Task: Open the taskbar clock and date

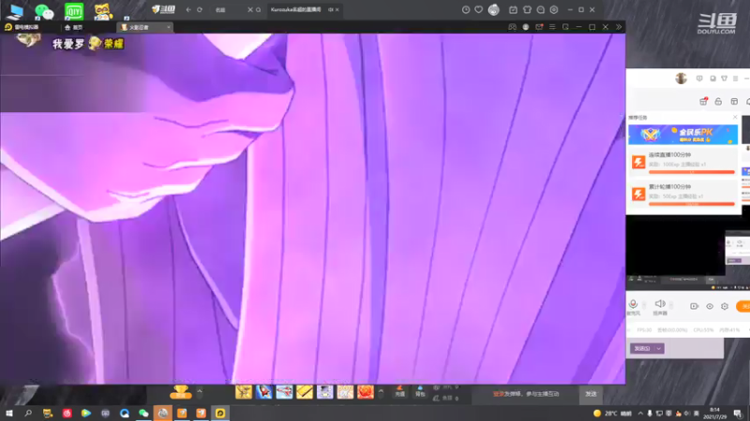Action: tap(714, 414)
